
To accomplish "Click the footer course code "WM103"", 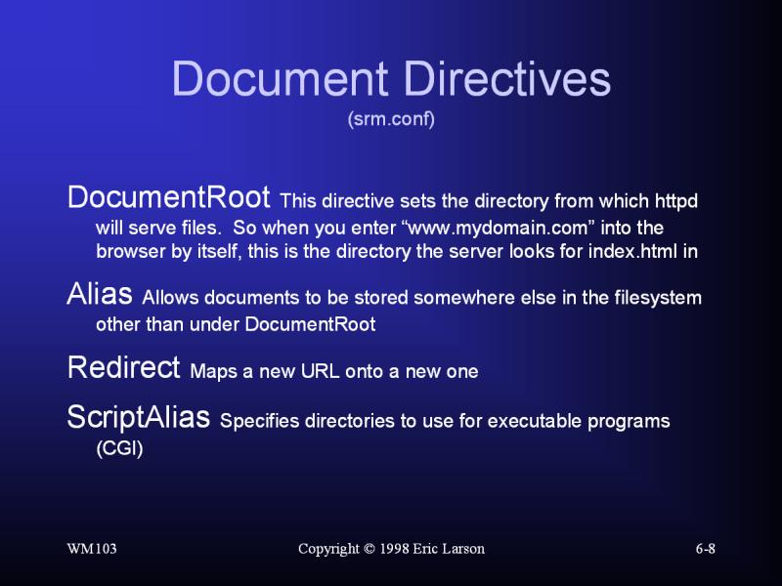I will (92, 549).
